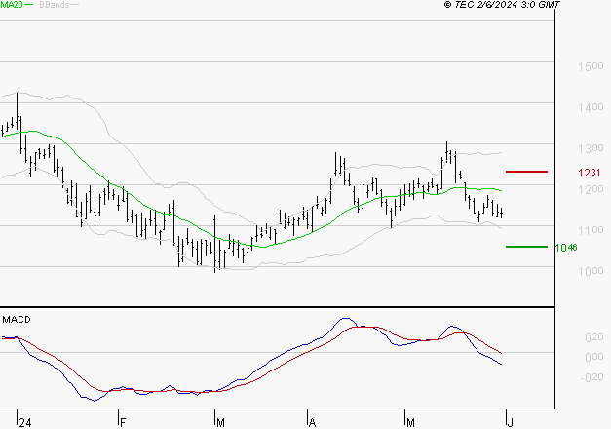The height and width of the screenshot is (429, 611).
Task: Click the green 1046 support value
Action: (566, 248)
